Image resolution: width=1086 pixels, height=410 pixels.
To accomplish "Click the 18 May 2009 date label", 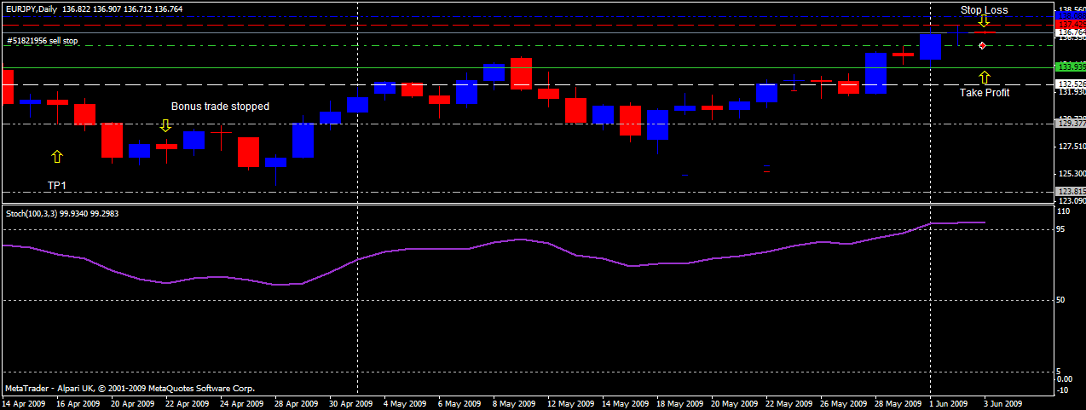I will pos(681,404).
